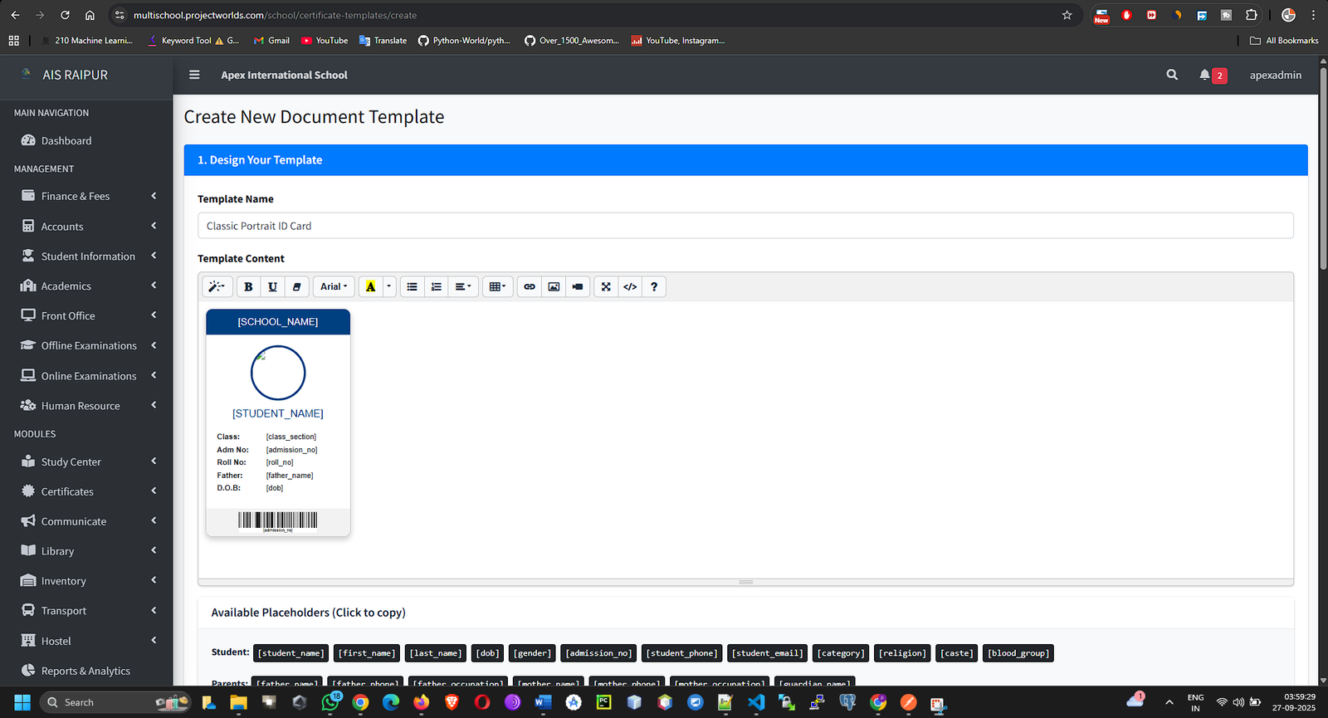Open the Arial font family dropdown
Image resolution: width=1328 pixels, height=718 pixels.
tap(334, 287)
